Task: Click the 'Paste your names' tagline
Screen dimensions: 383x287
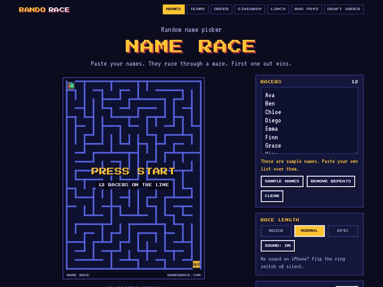Action: point(191,64)
